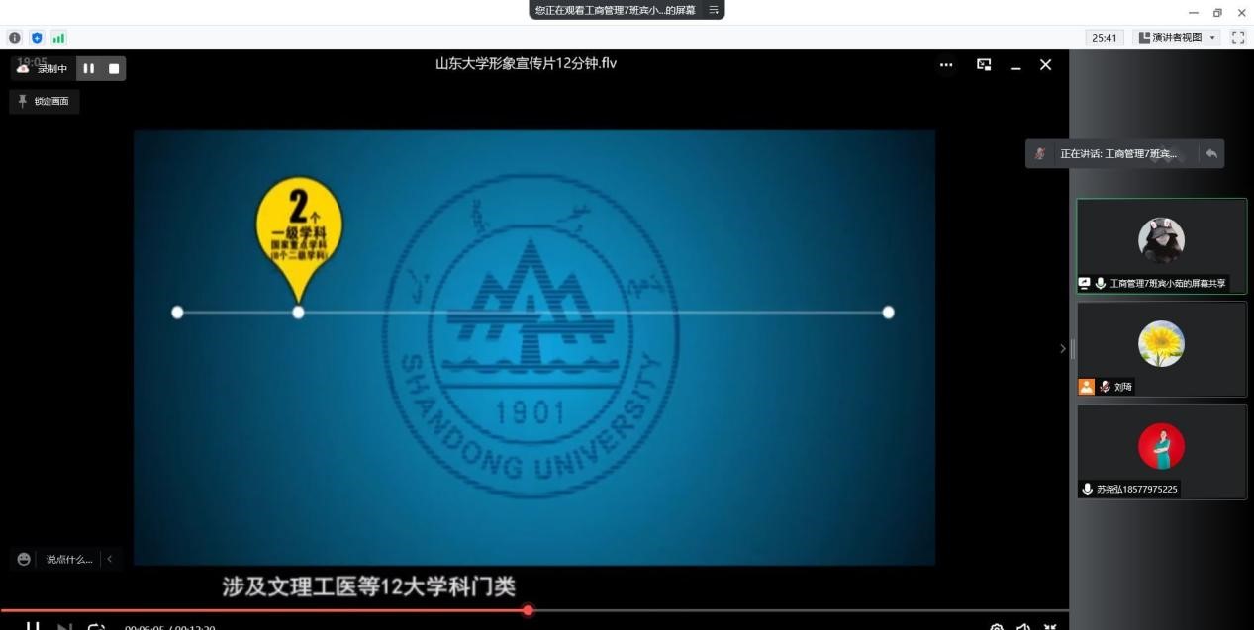
Task: Click the 锁定画面 pin button
Action: 45,101
